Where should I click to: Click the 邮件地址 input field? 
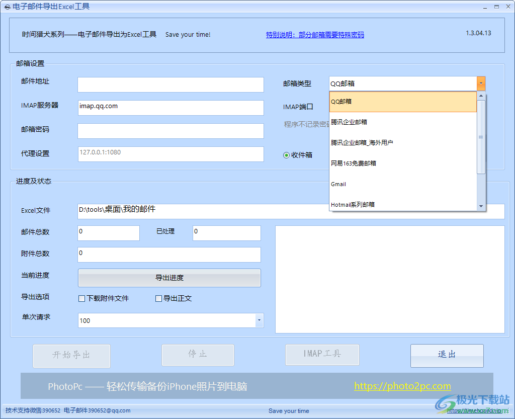click(170, 85)
